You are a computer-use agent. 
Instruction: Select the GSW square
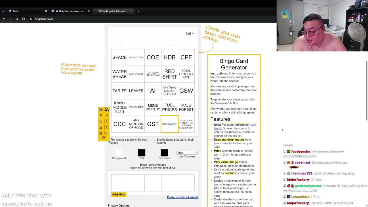(x=186, y=91)
